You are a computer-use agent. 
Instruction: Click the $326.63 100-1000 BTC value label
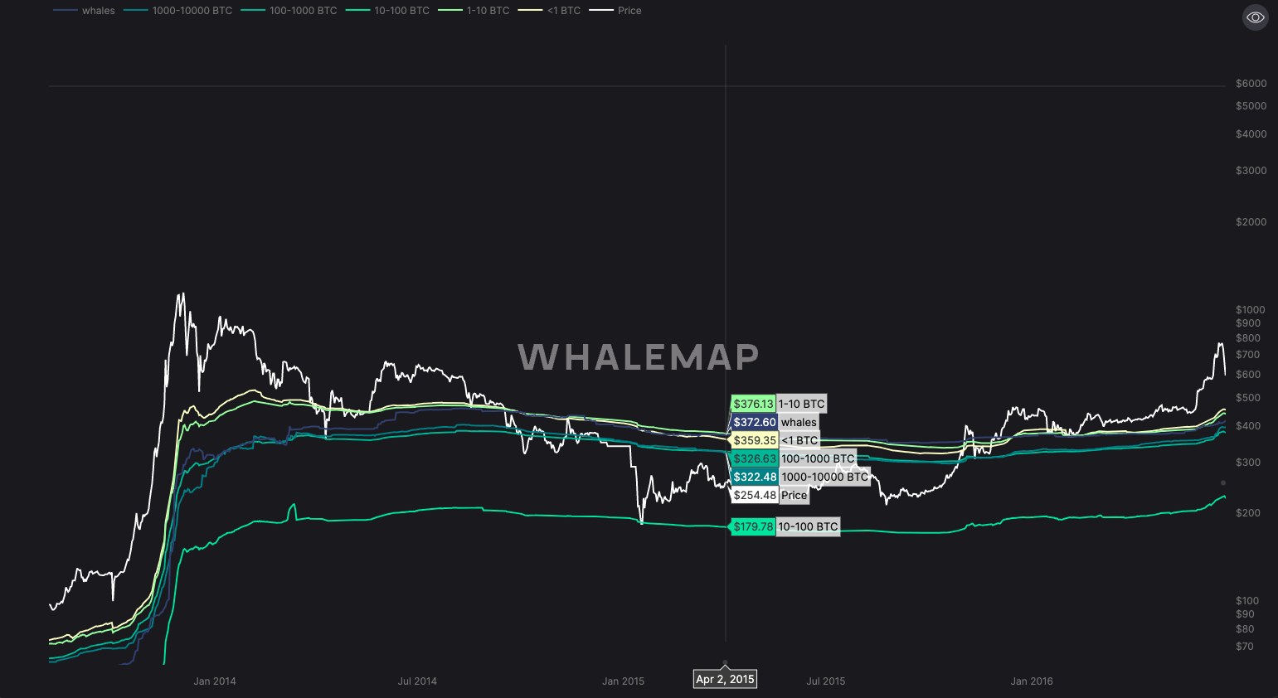pyautogui.click(x=794, y=458)
